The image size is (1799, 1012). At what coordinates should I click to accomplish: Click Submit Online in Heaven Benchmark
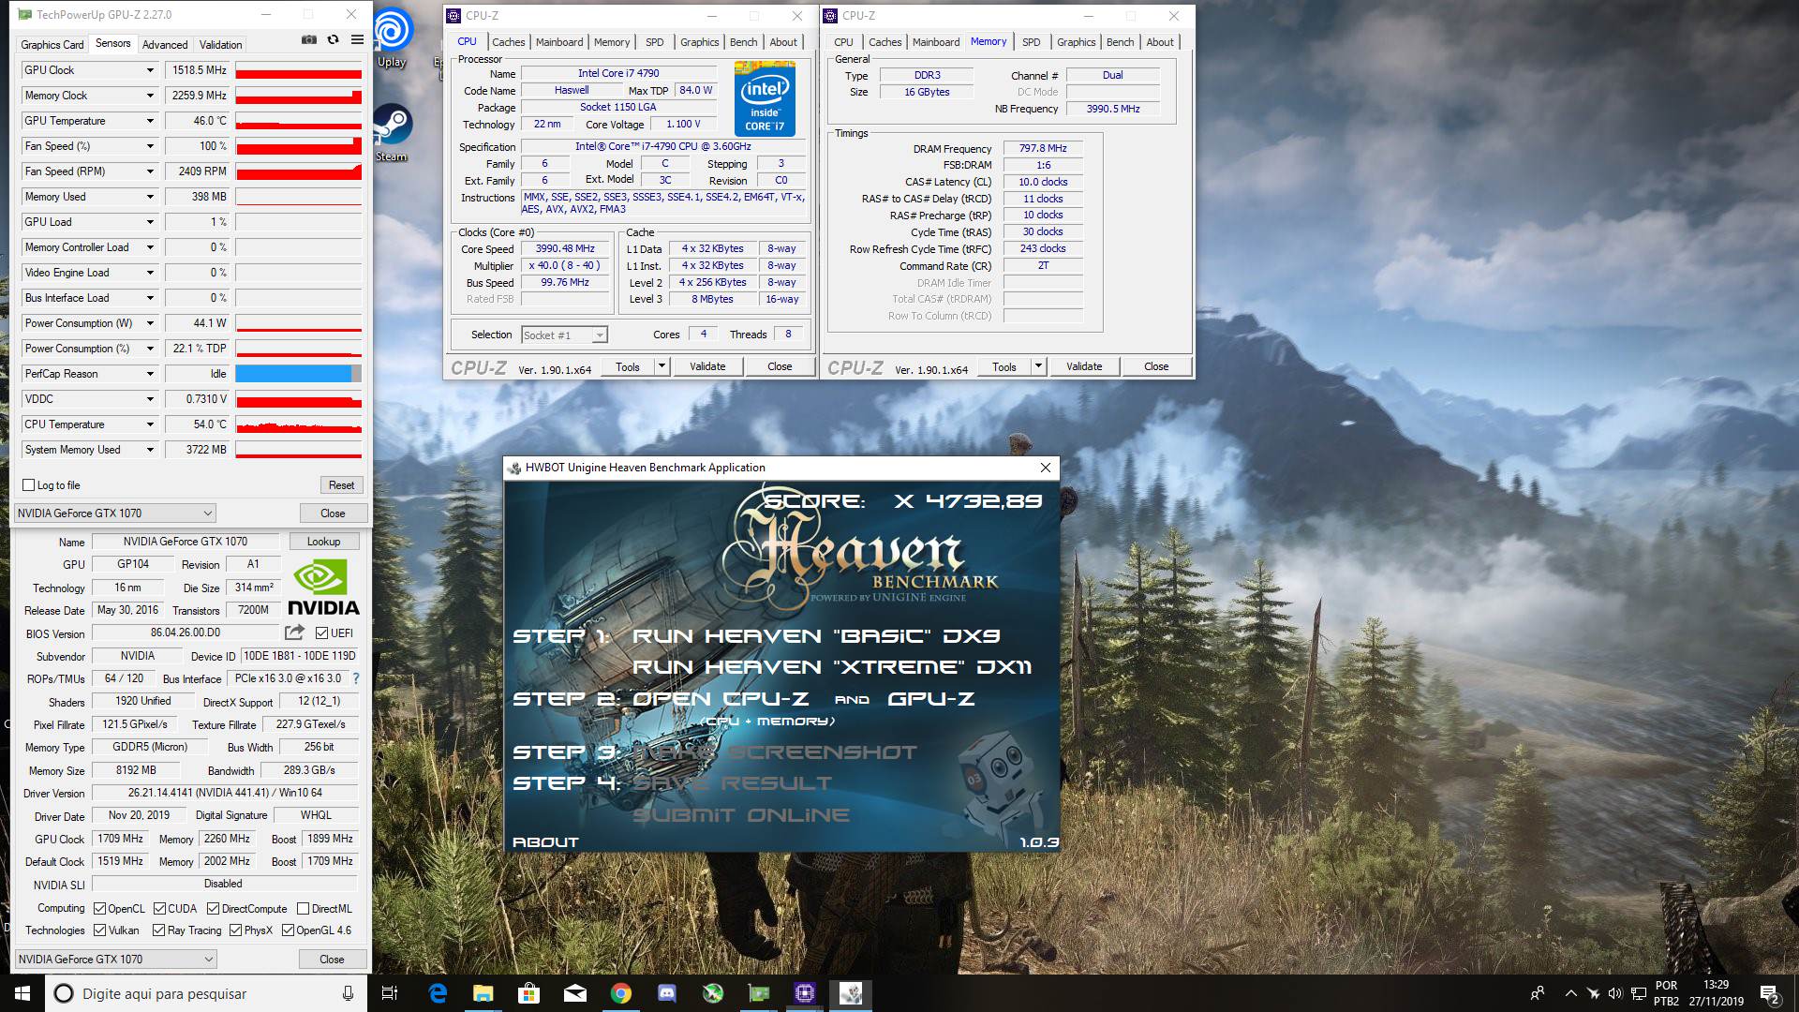(x=741, y=815)
